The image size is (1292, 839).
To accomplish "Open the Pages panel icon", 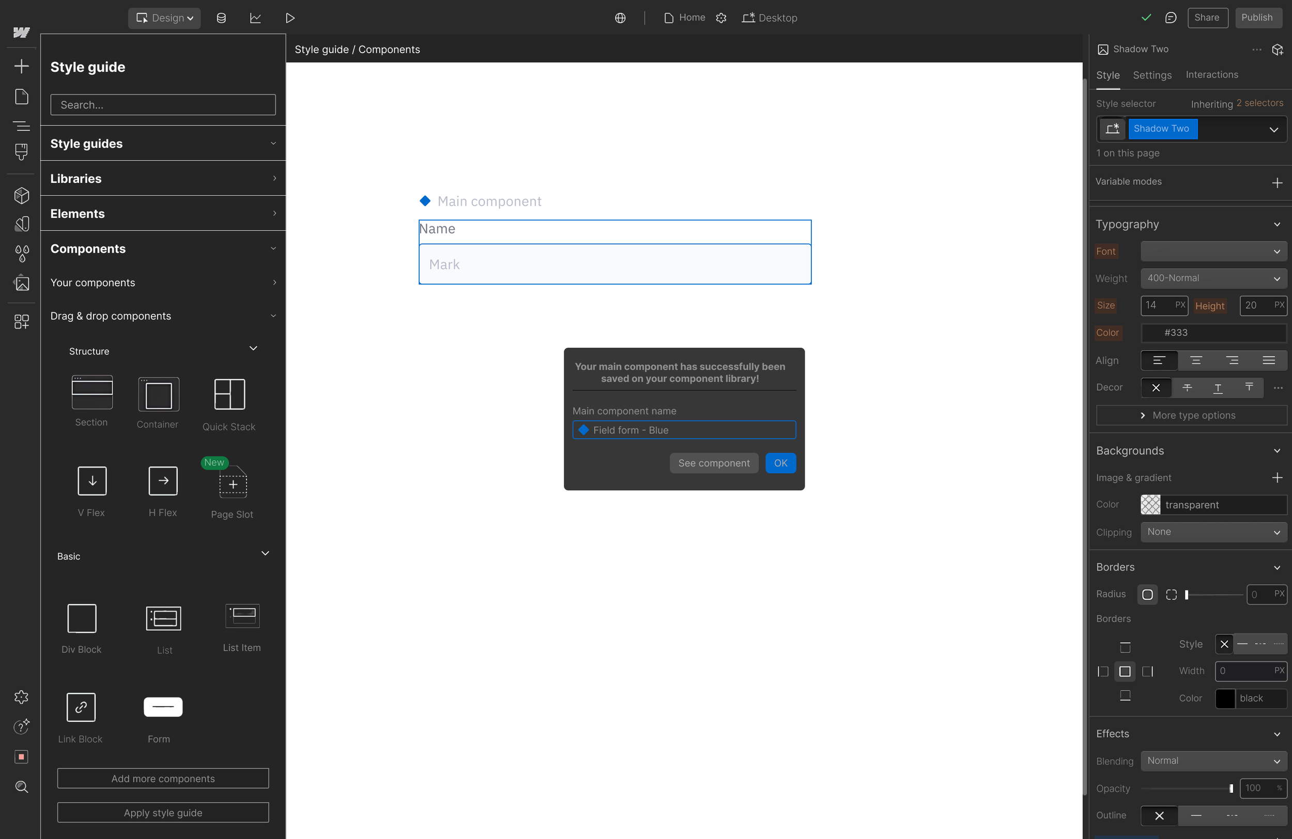I will click(21, 97).
